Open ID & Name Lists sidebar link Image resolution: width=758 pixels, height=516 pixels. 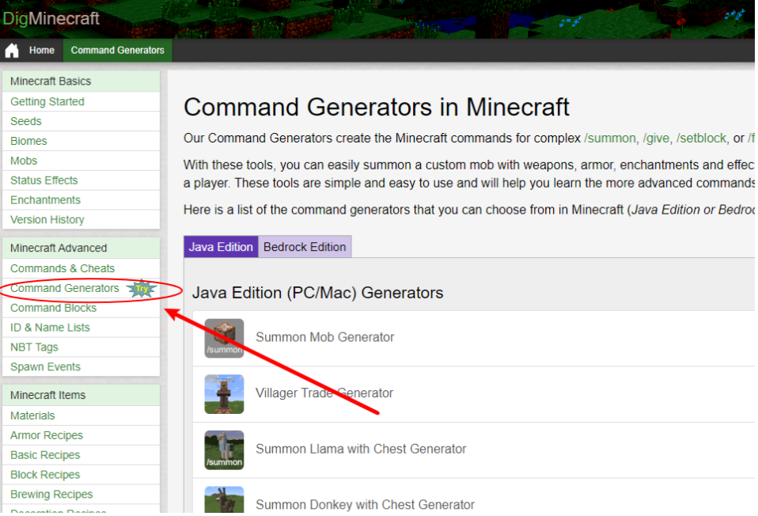[x=50, y=328]
